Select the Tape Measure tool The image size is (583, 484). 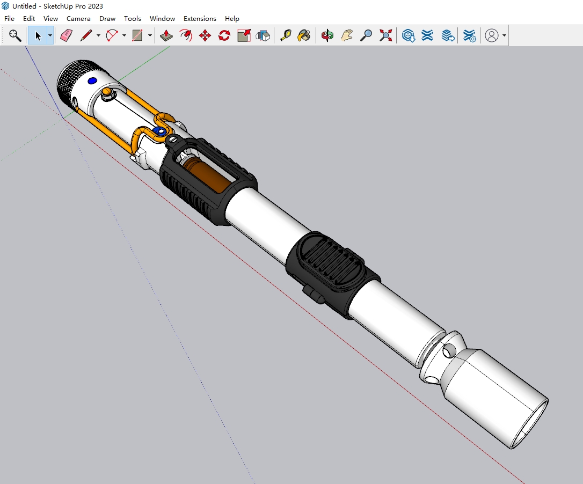[285, 36]
